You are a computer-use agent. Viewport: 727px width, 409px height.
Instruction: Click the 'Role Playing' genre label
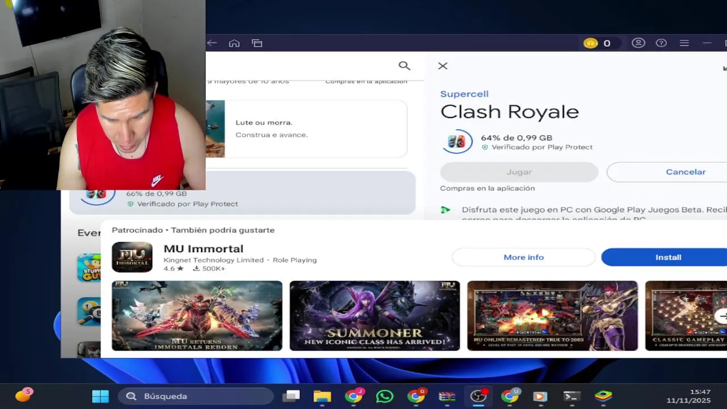point(295,260)
